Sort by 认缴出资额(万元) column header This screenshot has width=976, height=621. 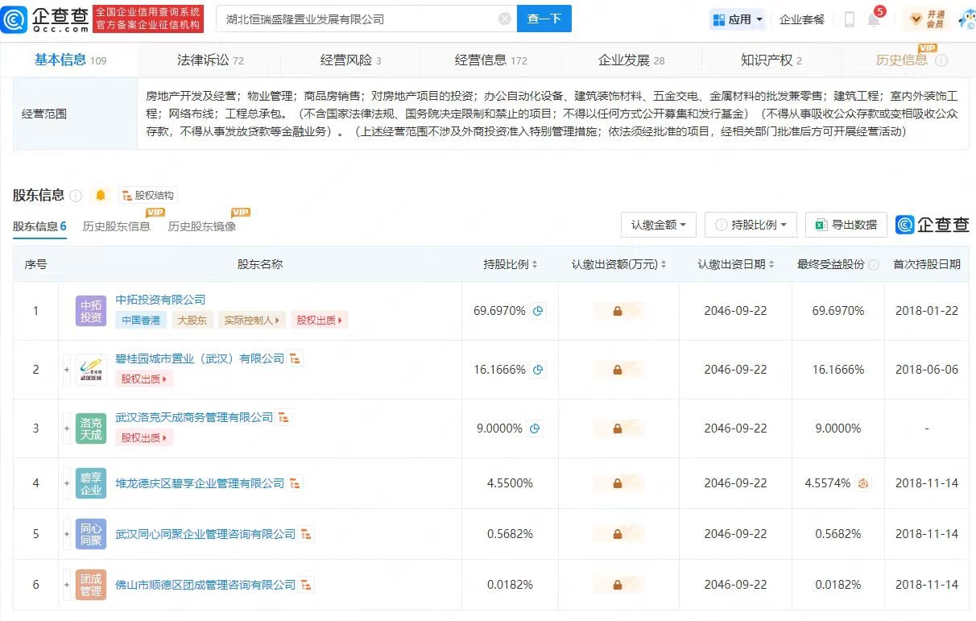[x=618, y=264]
